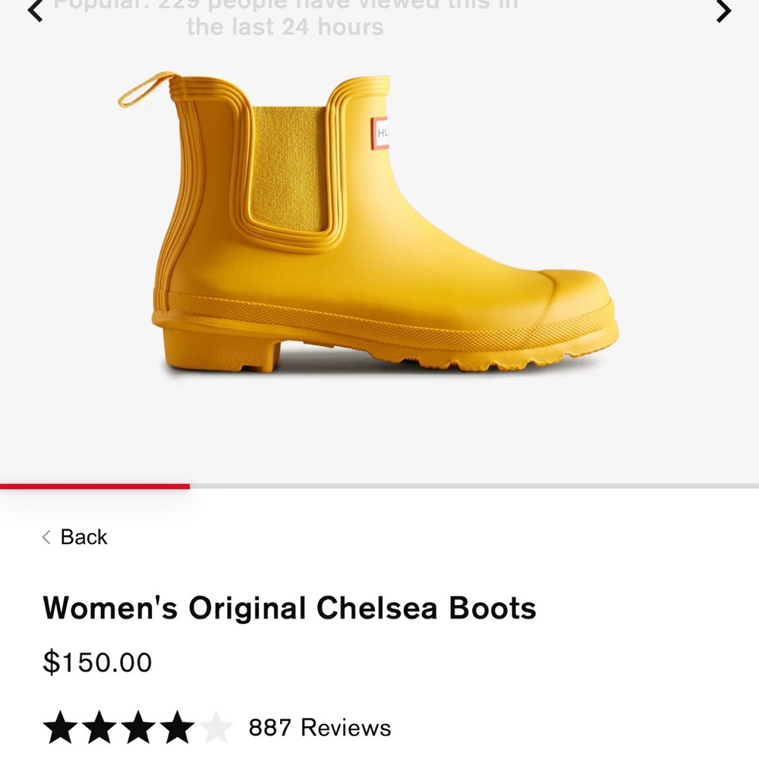Select the first rating star
759x759 pixels.
click(x=59, y=726)
